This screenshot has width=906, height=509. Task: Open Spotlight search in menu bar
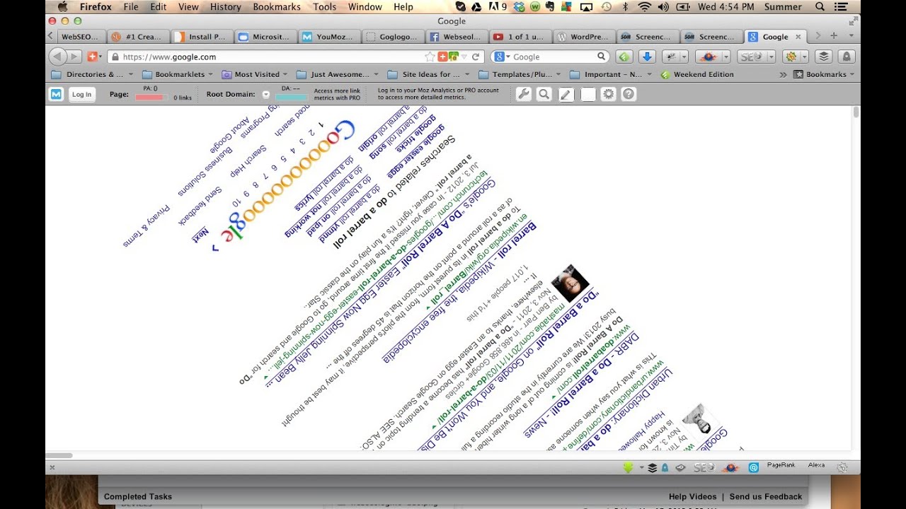(x=820, y=6)
